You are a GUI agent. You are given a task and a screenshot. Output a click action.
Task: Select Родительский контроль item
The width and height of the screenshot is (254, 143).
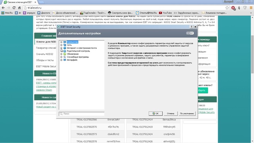tap(78, 51)
